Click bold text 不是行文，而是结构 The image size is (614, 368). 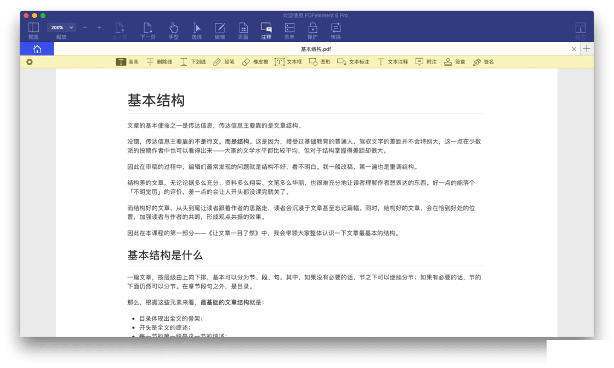[x=222, y=141]
